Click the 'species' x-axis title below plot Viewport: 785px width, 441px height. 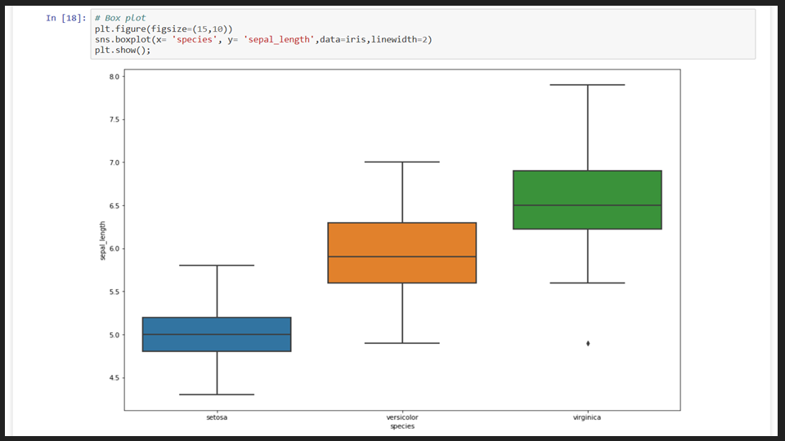coord(401,426)
